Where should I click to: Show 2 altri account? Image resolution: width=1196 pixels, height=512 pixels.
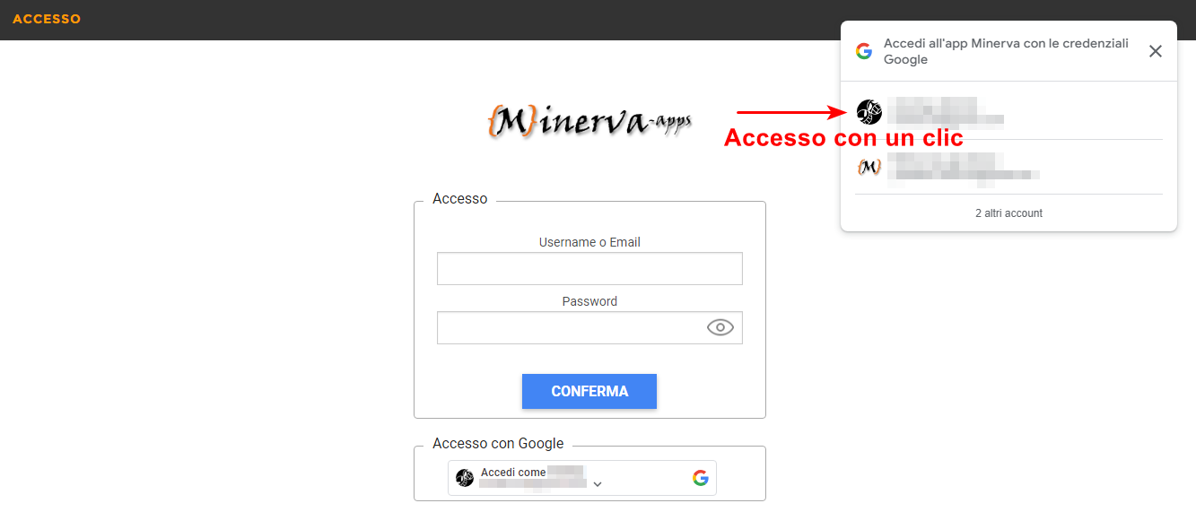pyautogui.click(x=1008, y=213)
